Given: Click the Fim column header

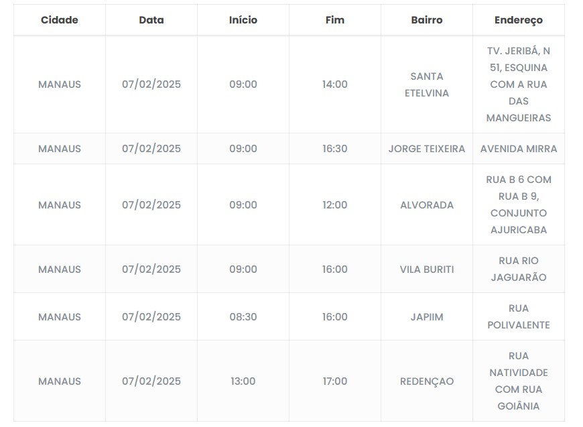Looking at the screenshot, I should pos(335,20).
